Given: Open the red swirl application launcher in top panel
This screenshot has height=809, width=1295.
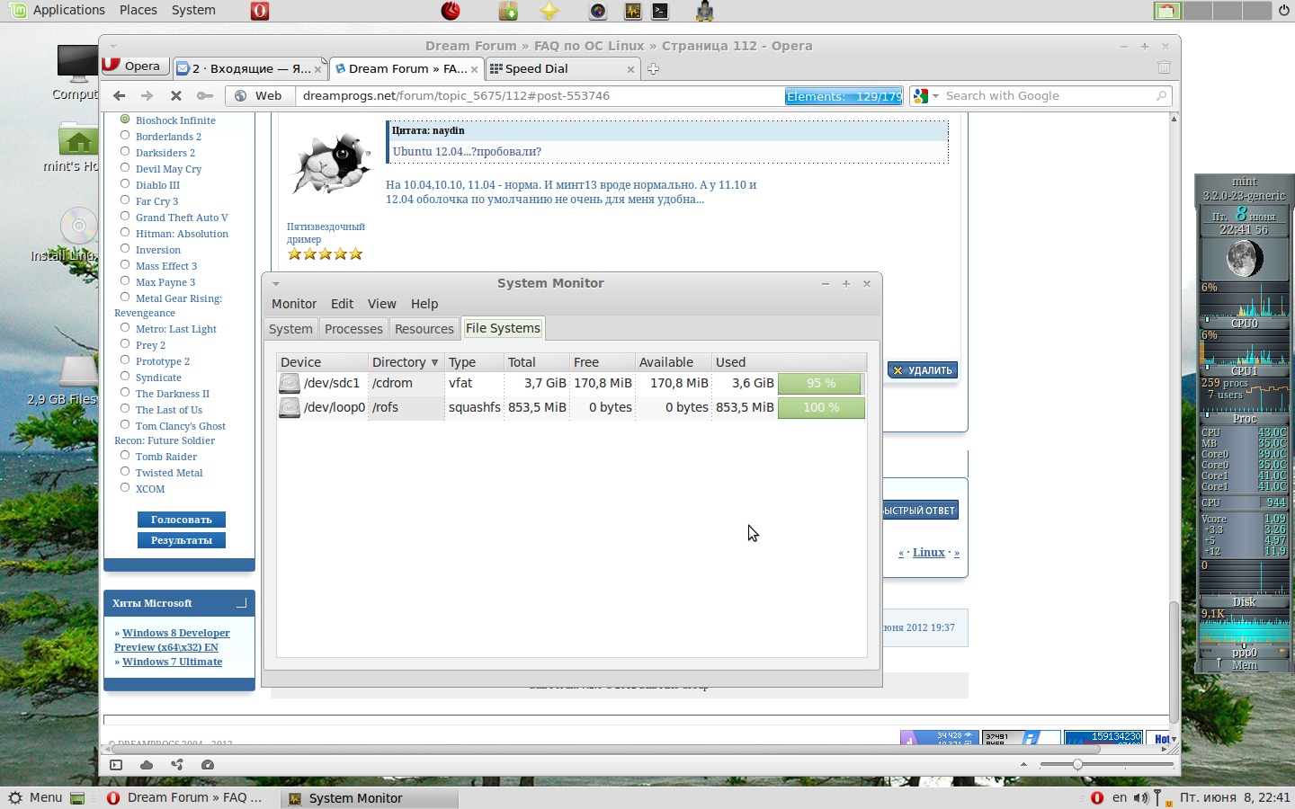Looking at the screenshot, I should [451, 11].
